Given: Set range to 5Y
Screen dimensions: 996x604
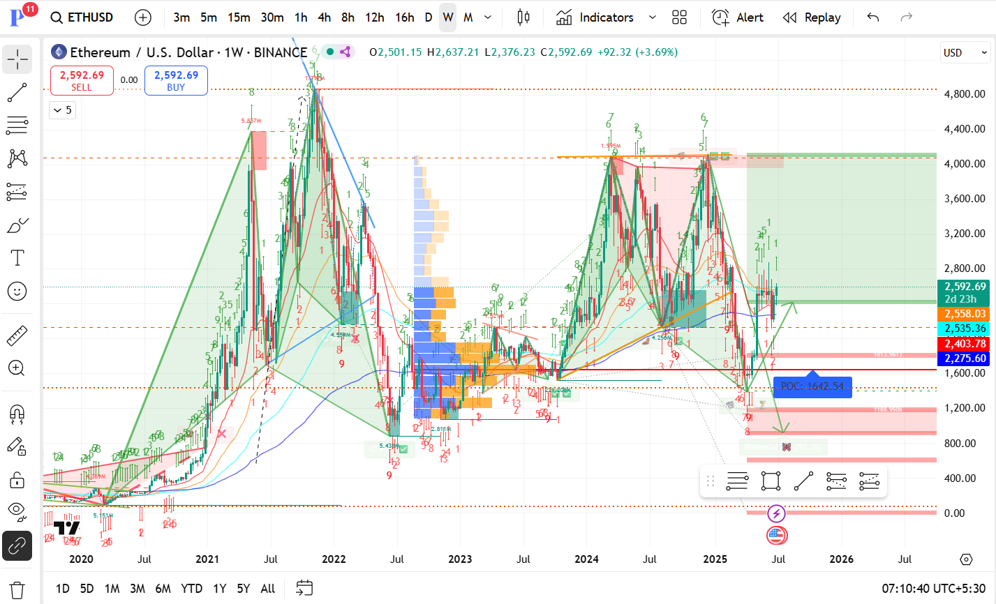Looking at the screenshot, I should pos(243,589).
